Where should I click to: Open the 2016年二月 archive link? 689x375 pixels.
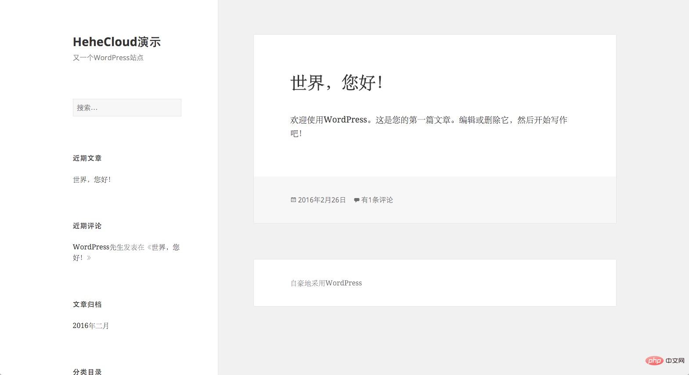[91, 326]
